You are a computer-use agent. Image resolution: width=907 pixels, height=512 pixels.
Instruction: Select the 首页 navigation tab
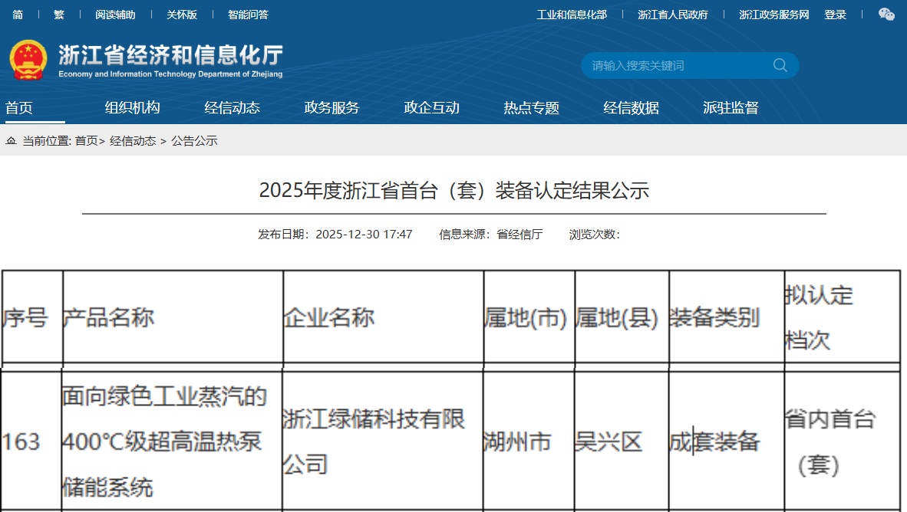coord(19,108)
